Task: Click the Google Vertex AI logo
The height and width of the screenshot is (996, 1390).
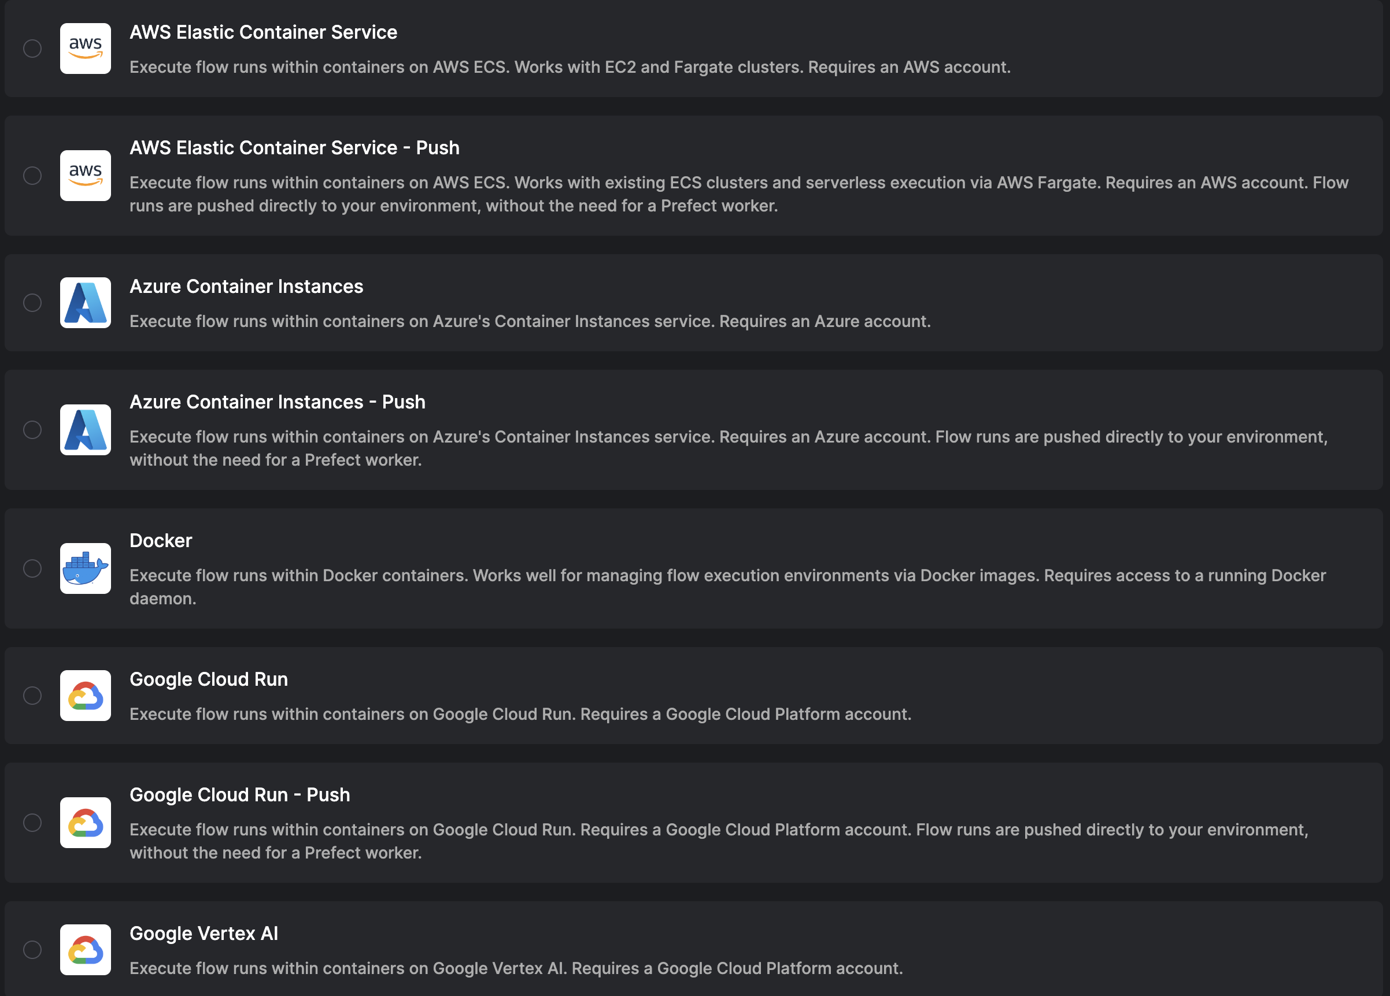Action: [x=85, y=950]
